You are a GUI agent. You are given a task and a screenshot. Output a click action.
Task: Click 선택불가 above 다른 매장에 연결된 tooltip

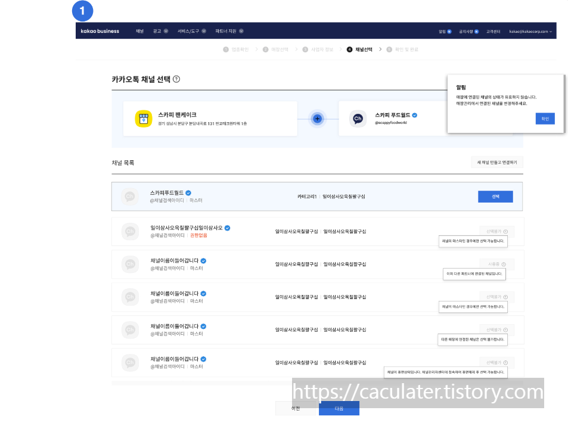tap(496, 330)
